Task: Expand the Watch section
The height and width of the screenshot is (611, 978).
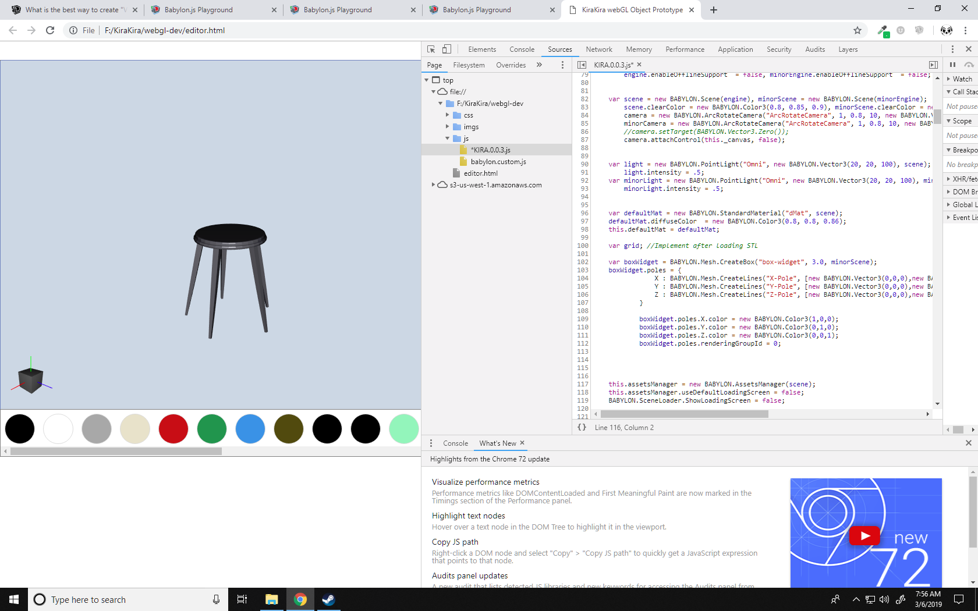Action: (962, 79)
